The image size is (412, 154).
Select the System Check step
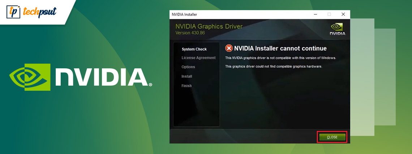click(x=194, y=49)
